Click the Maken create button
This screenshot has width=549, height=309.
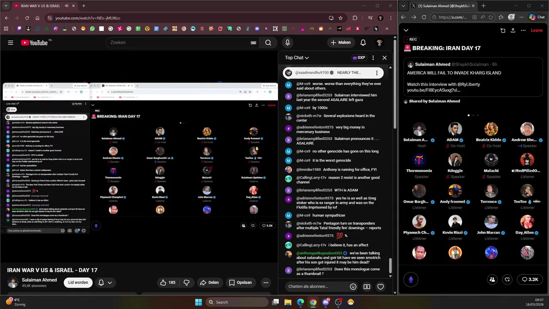click(341, 42)
